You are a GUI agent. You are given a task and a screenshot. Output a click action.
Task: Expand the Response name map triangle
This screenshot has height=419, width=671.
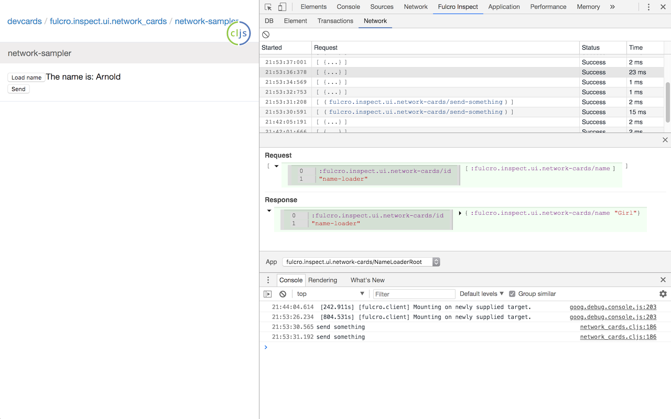coord(460,213)
